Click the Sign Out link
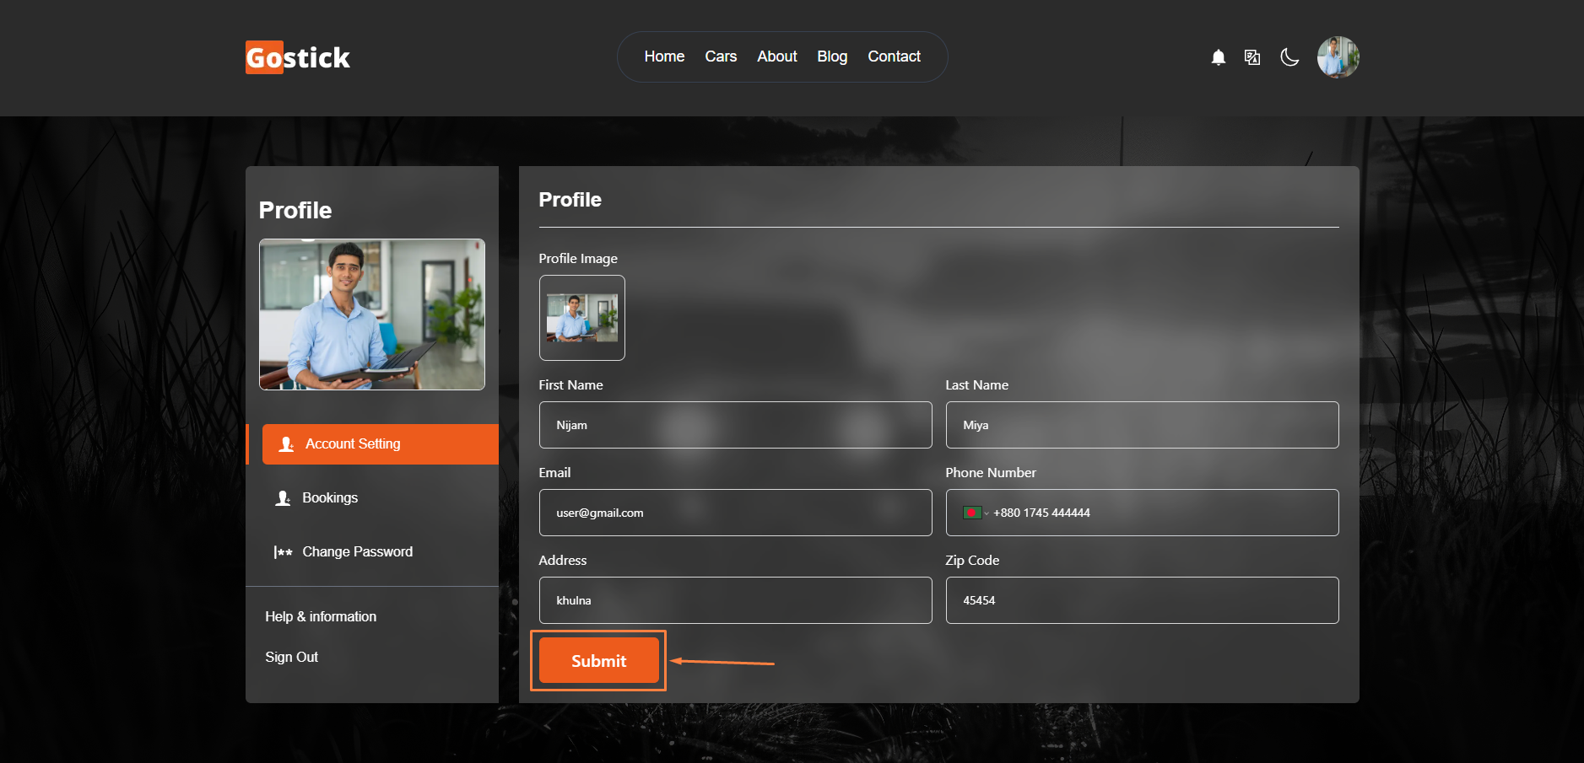 [291, 657]
